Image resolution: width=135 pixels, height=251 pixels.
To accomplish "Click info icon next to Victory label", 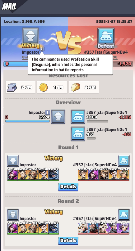I will (x=42, y=49).
